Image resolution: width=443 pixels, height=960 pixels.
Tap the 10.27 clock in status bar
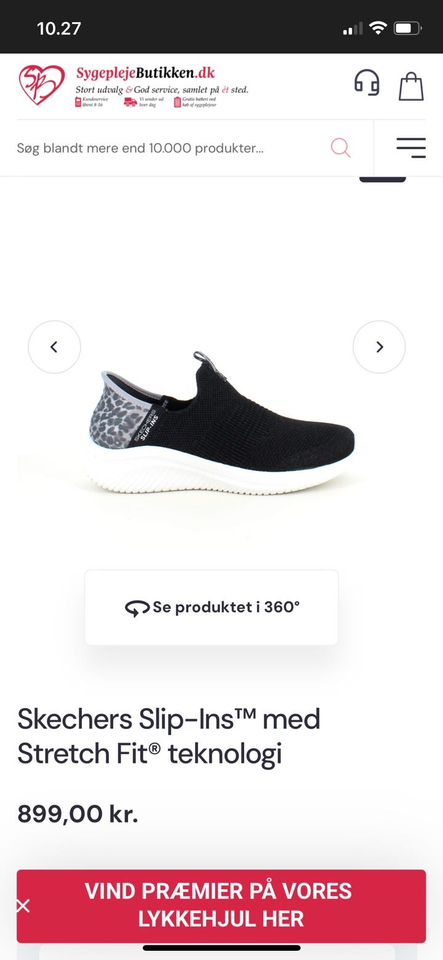[x=59, y=28]
